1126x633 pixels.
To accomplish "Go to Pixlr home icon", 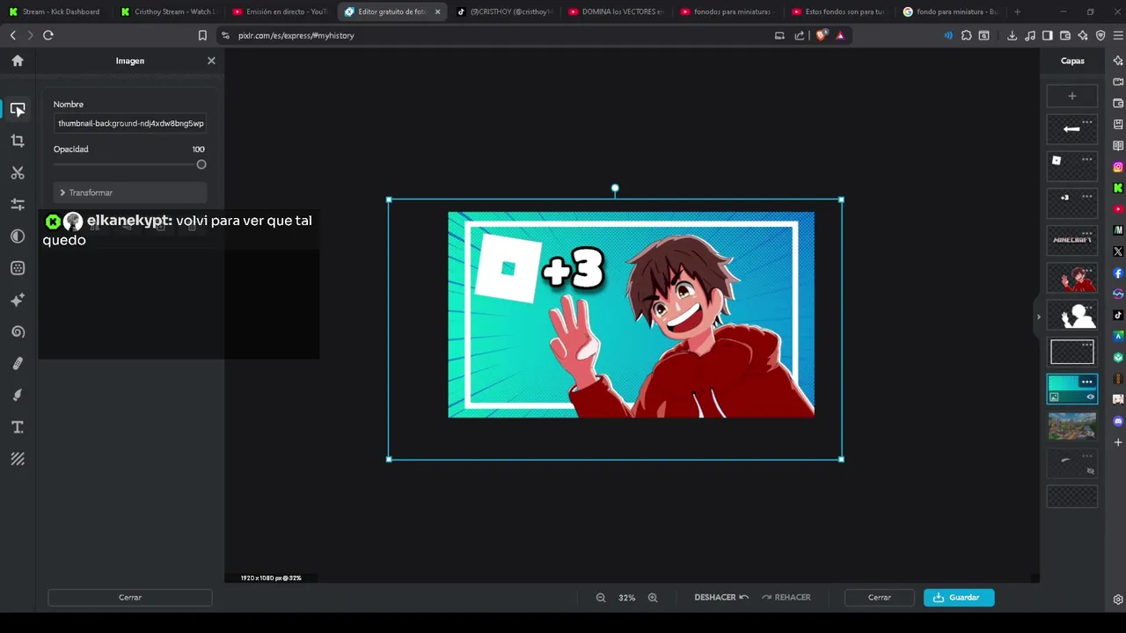I will [18, 61].
